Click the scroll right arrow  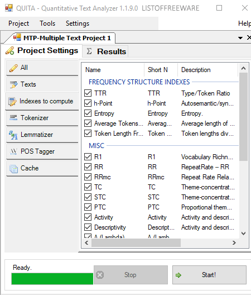(x=234, y=242)
